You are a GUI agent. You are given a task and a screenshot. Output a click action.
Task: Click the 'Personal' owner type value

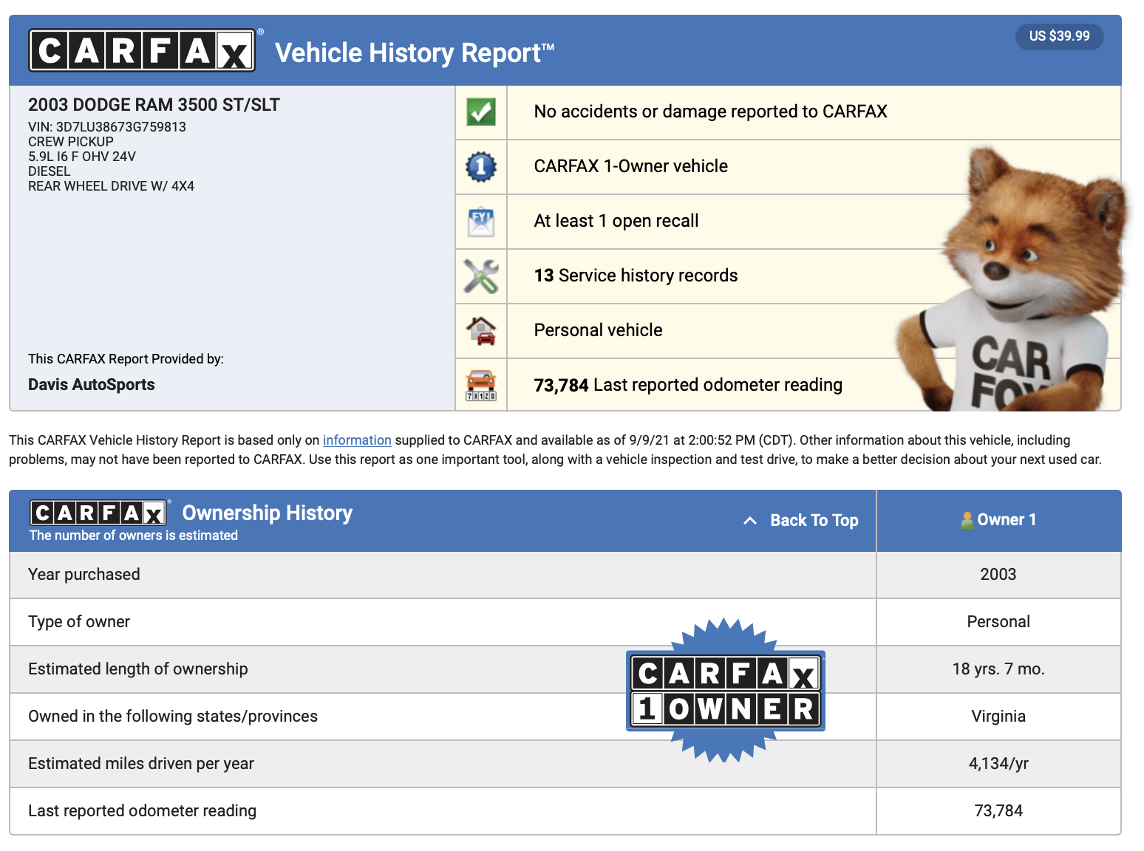998,622
